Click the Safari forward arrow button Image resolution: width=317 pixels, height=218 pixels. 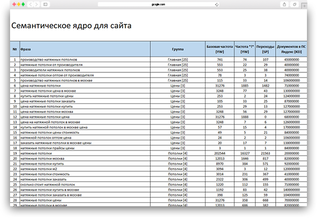pyautogui.click(x=36, y=4)
